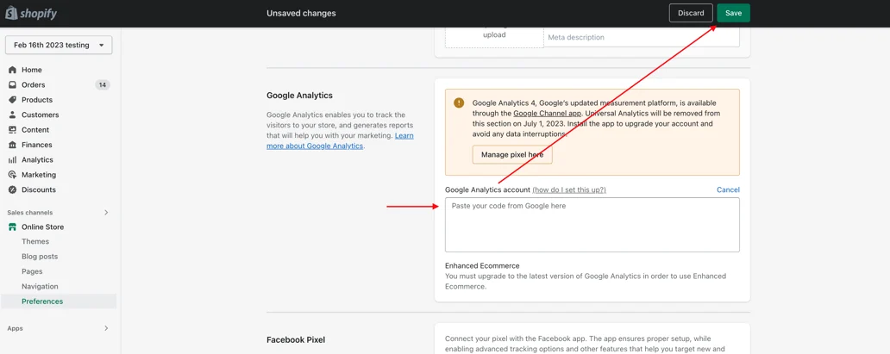
Task: Click the Apps heading in sidebar
Action: click(16, 328)
